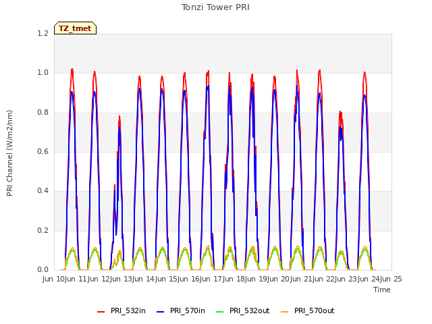
Task: Click the 1.0 y-axis tick value
Action: 43,73
